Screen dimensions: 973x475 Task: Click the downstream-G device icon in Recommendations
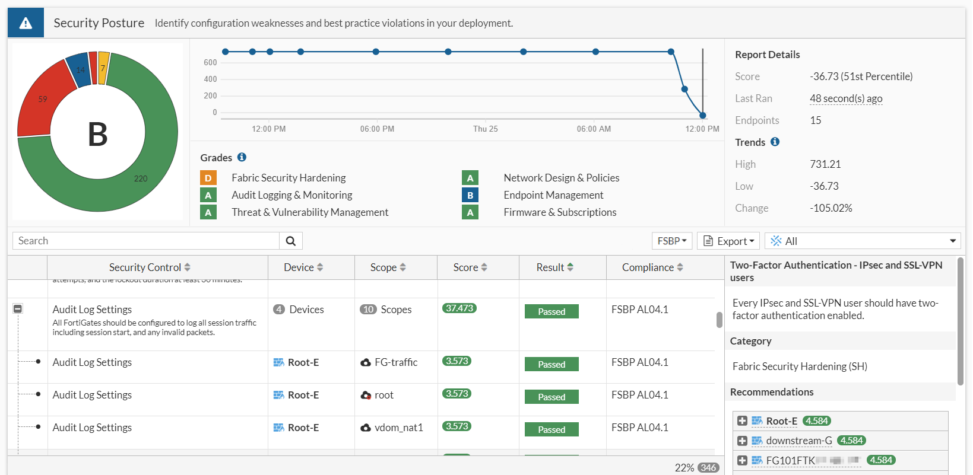click(757, 441)
